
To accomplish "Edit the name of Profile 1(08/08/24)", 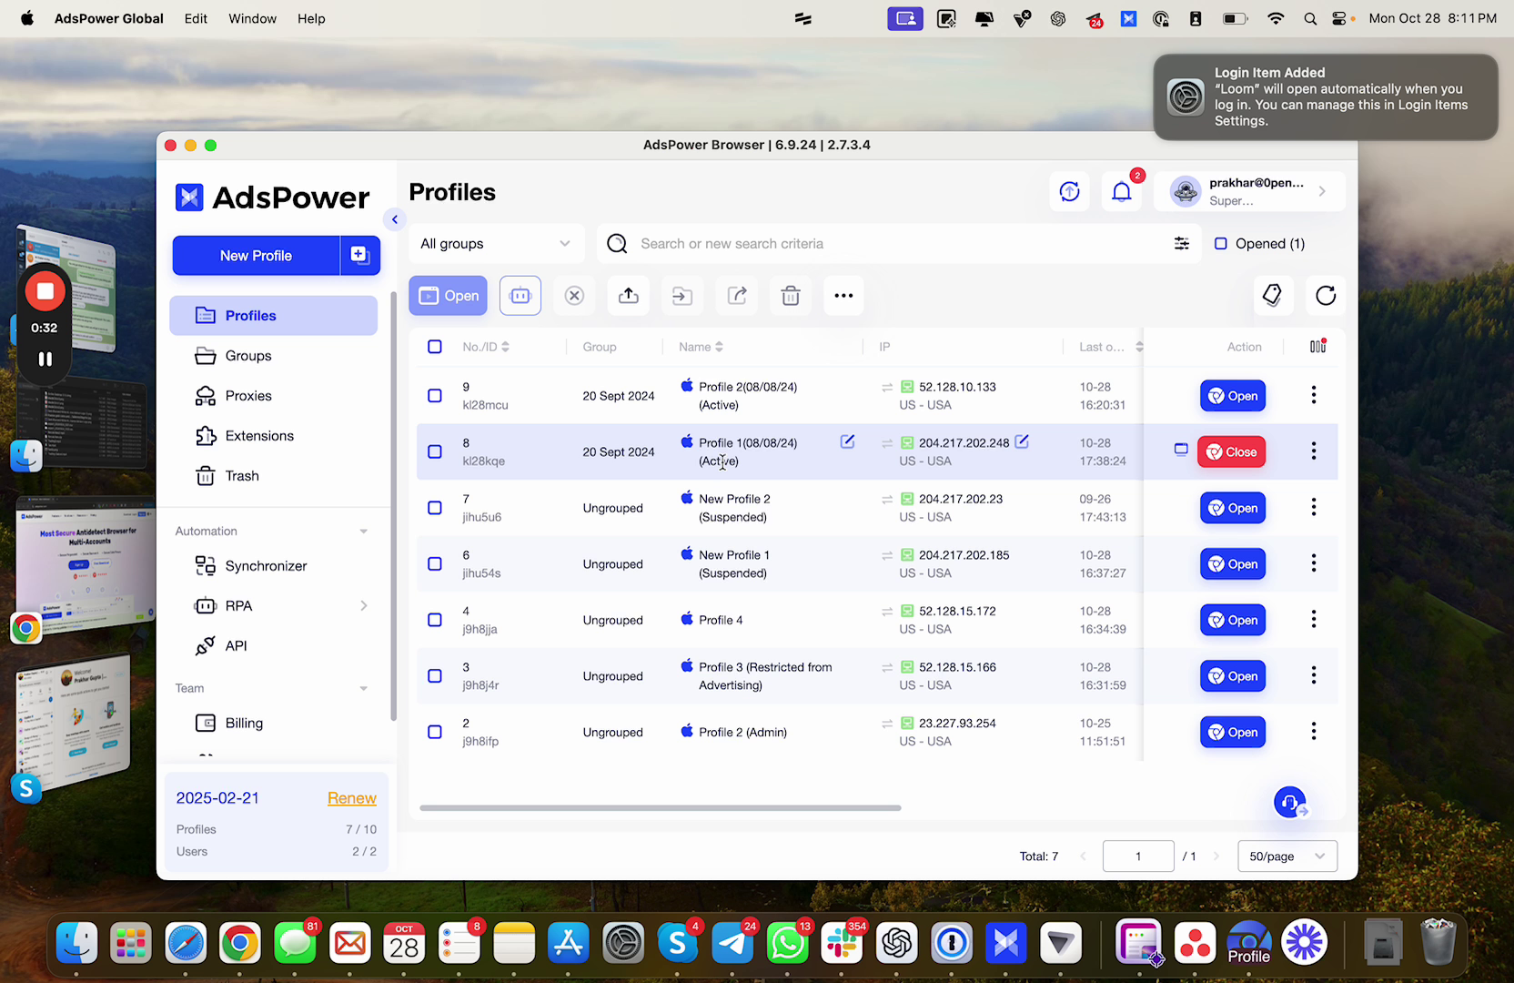I will tap(847, 441).
